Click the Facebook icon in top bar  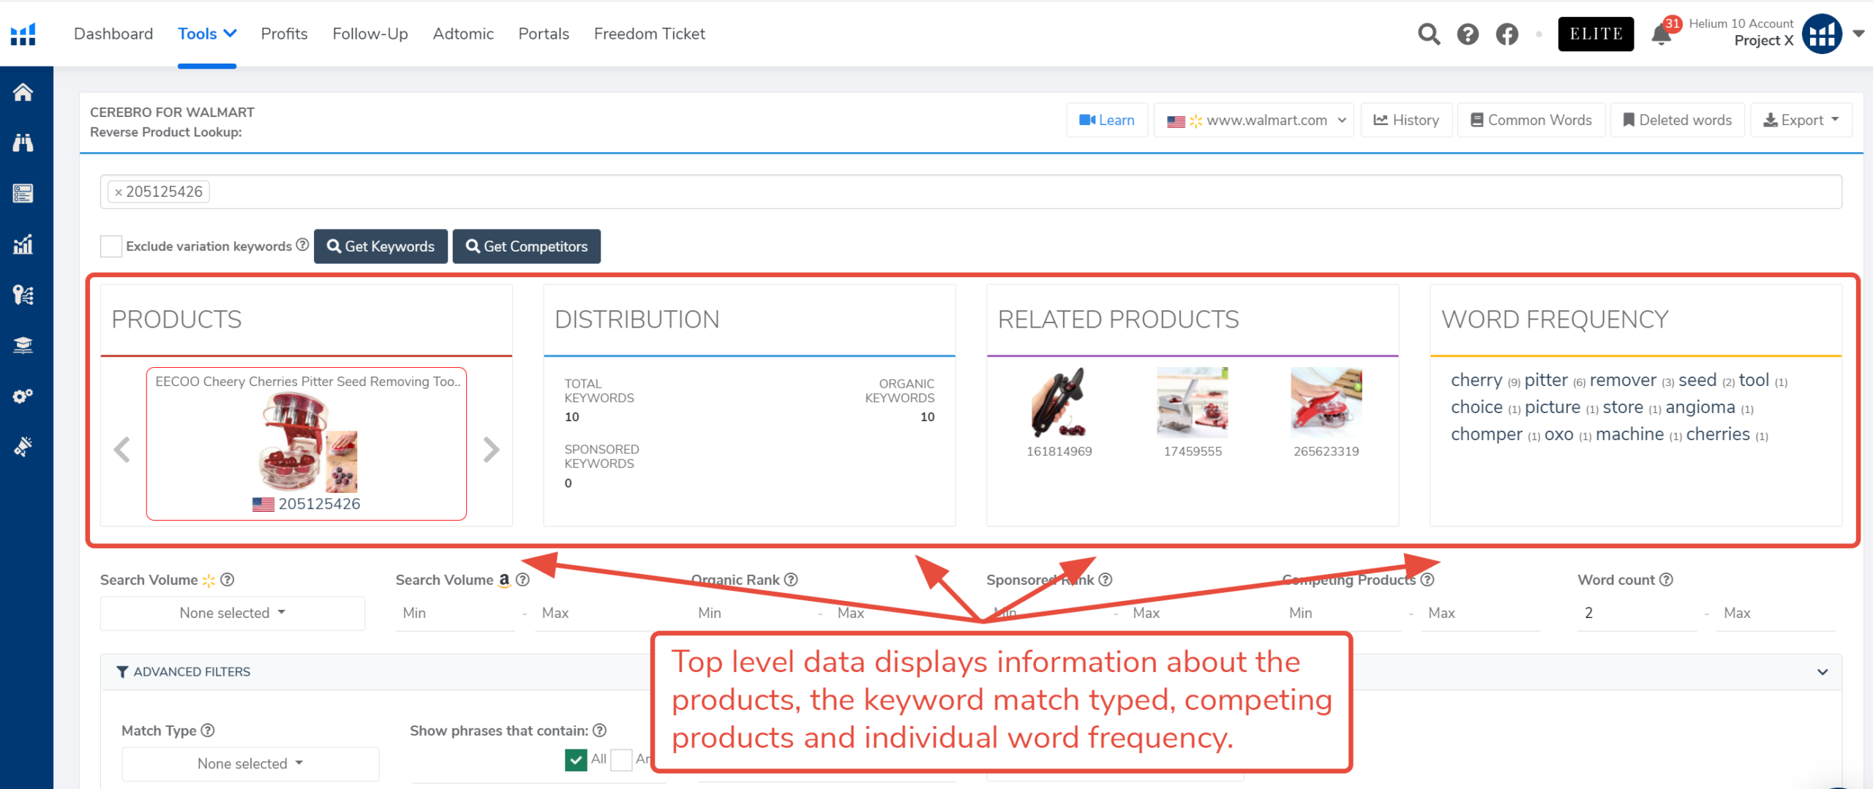(1507, 34)
